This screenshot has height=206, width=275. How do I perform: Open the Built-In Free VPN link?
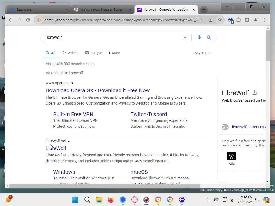click(x=73, y=114)
